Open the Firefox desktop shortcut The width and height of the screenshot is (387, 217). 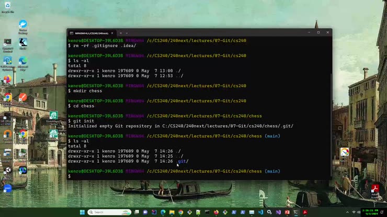click(x=8, y=80)
